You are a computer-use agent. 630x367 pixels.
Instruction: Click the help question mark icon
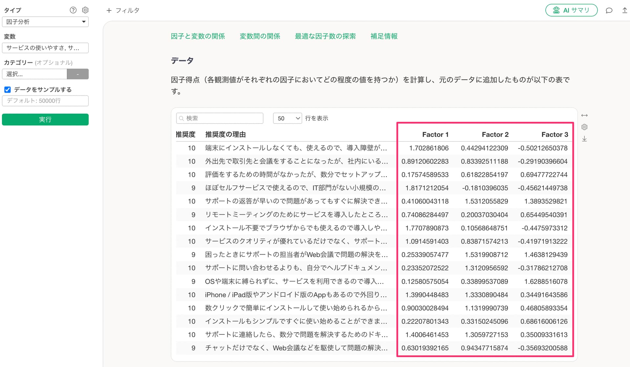73,10
